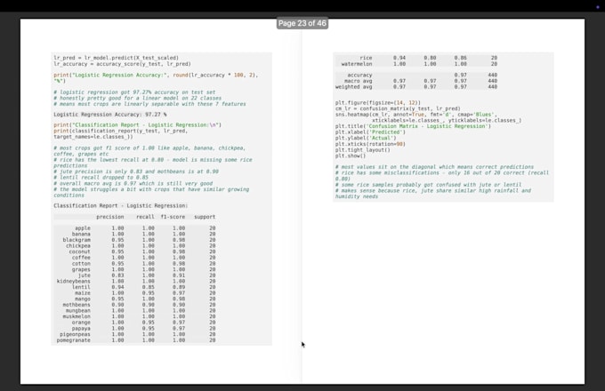
Task: Click the line plt.ylabel('Actual')
Action: tap(366, 138)
